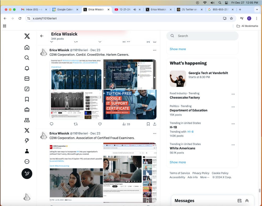
Task: Open more options on Harlem Careers post
Action: 155,50
